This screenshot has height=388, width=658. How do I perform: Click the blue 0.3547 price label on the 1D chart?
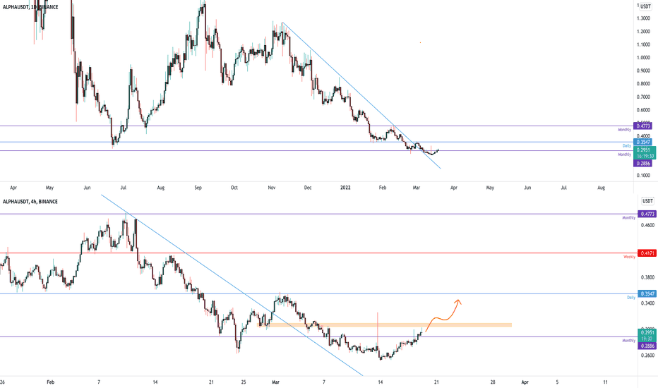pyautogui.click(x=642, y=143)
